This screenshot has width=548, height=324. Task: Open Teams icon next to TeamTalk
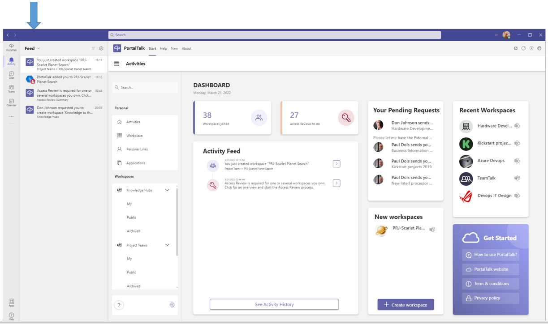tap(517, 178)
